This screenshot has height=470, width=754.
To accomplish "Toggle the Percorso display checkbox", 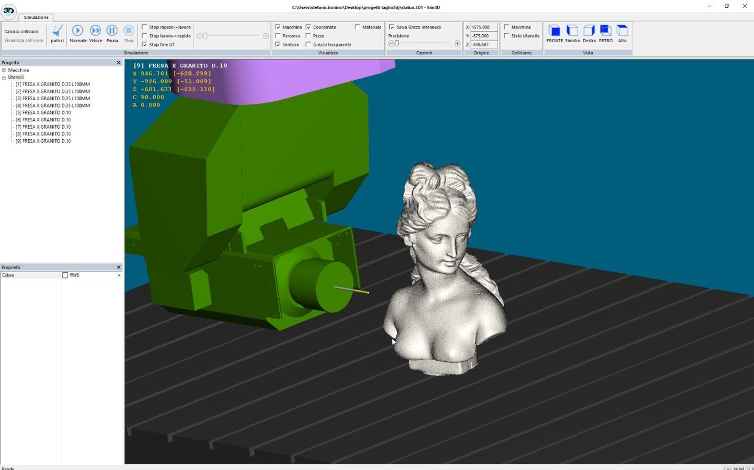I will pyautogui.click(x=278, y=36).
